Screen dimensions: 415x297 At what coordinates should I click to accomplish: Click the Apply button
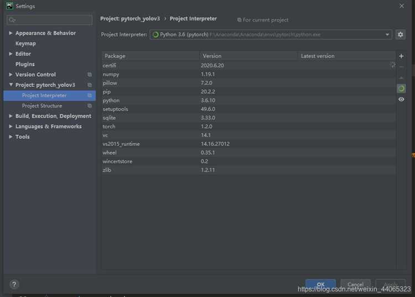tap(391, 284)
